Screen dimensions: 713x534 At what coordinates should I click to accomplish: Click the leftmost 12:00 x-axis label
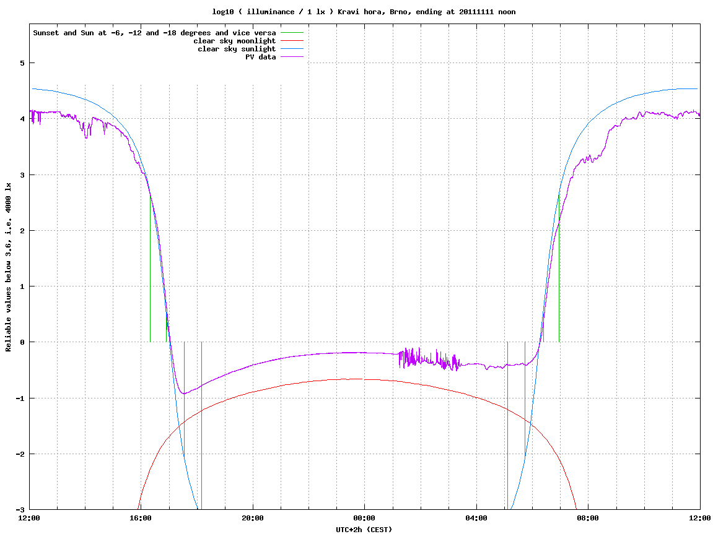click(x=29, y=518)
